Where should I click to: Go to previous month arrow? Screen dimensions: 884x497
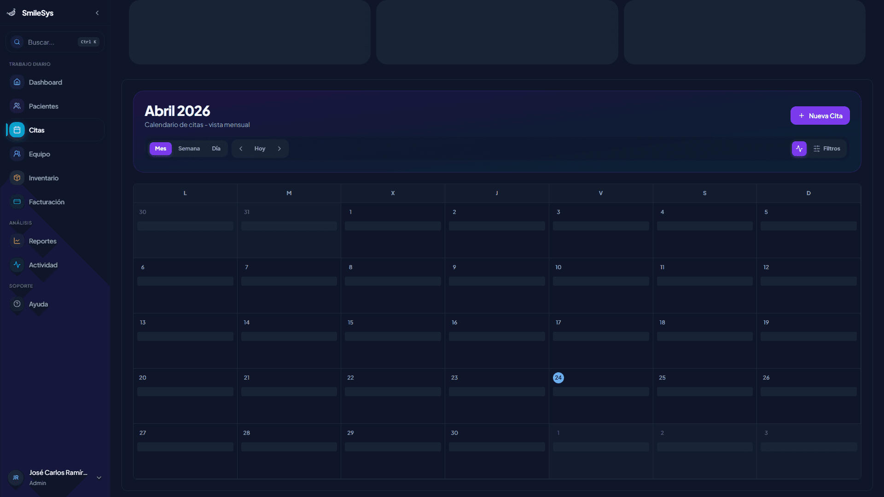241,149
